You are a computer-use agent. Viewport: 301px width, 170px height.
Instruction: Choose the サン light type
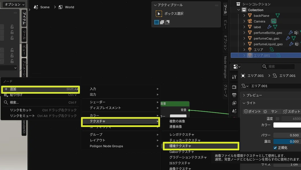pos(272,112)
